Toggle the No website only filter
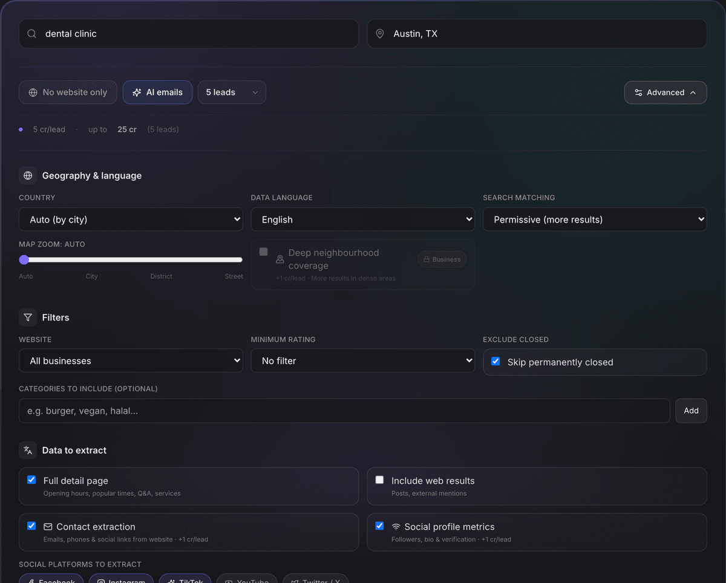Viewport: 726px width, 583px height. pyautogui.click(x=68, y=93)
